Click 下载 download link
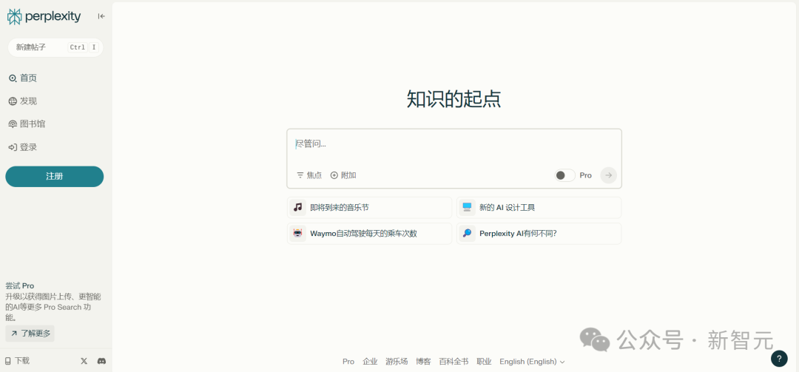The width and height of the screenshot is (799, 372). [x=17, y=361]
